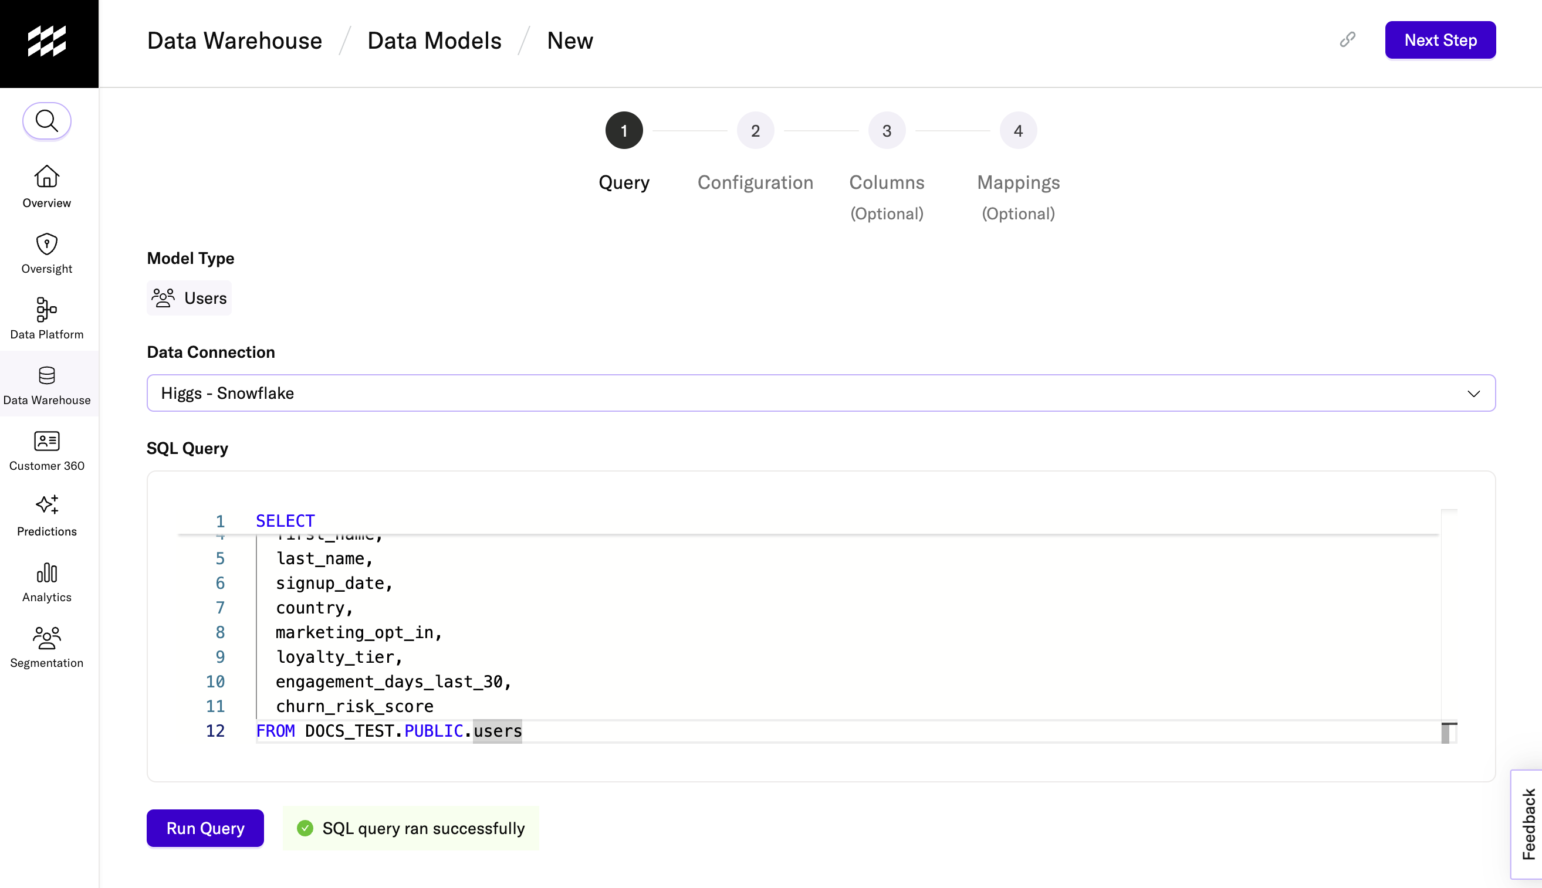The width and height of the screenshot is (1542, 888).
Task: Click the dropdown chevron for Data Connection
Action: tap(1473, 394)
